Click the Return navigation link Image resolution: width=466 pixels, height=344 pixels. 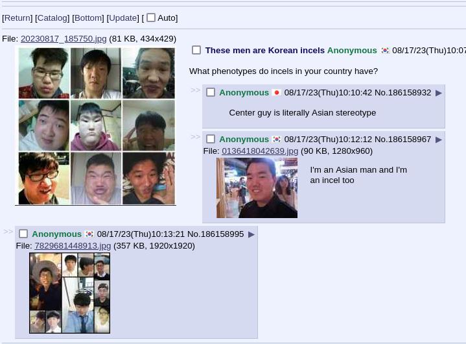(x=17, y=18)
